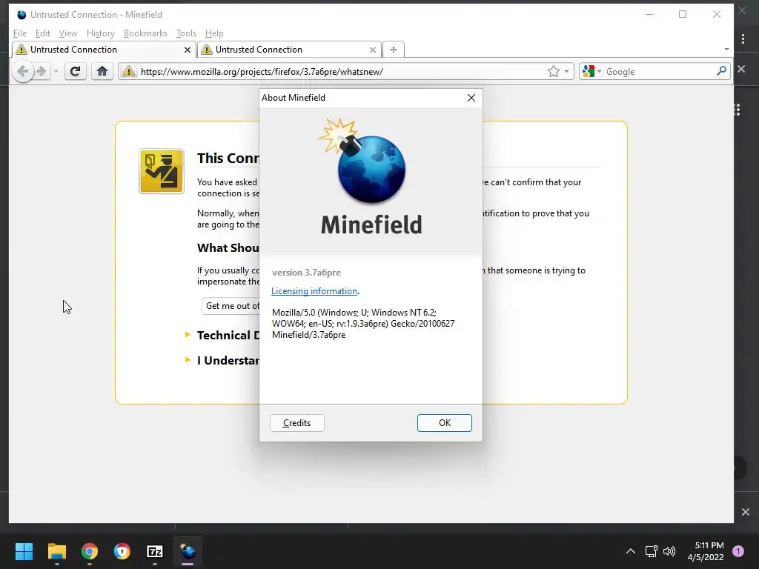The height and width of the screenshot is (569, 759).
Task: Open the Tools menu
Action: click(186, 33)
